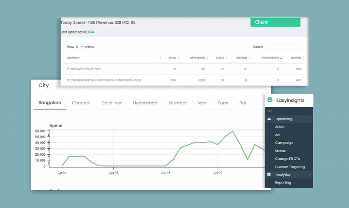Click revenue value 439
The image size is (349, 208).
tap(299, 80)
